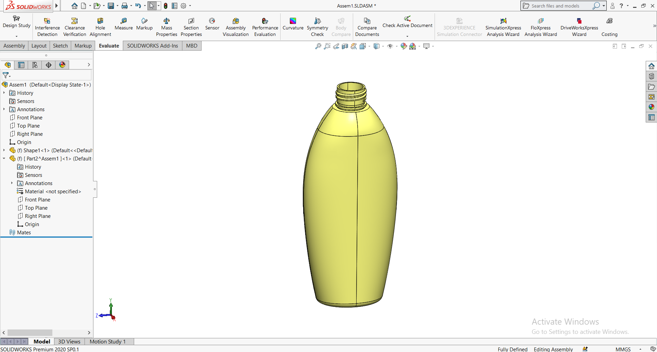Switch to the ConfigurationManager panel tab
The width and height of the screenshot is (657, 352).
[35, 65]
